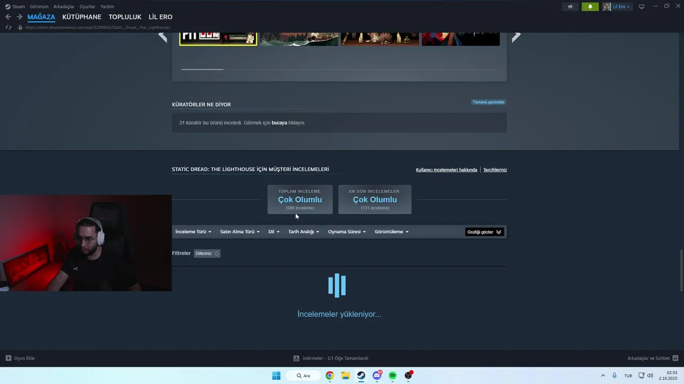Show hidden tray icons chevron
Image resolution: width=684 pixels, height=384 pixels.
coord(603,375)
